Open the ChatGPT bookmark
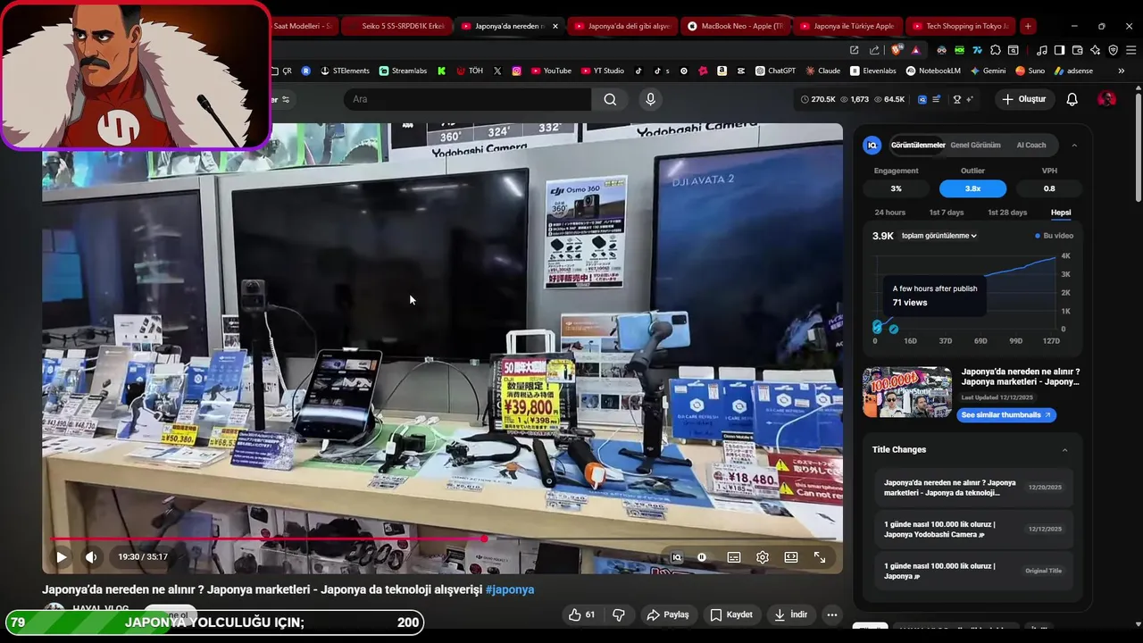The width and height of the screenshot is (1143, 643). 775,71
